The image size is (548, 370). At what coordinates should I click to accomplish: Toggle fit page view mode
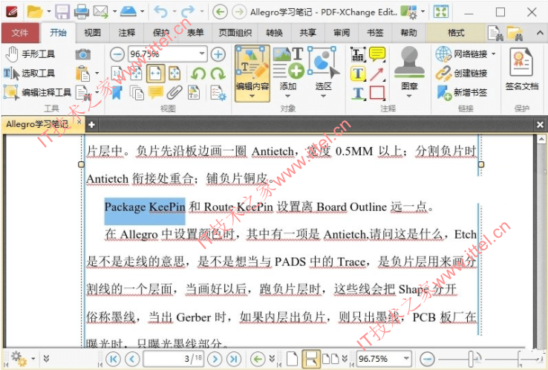click(174, 74)
